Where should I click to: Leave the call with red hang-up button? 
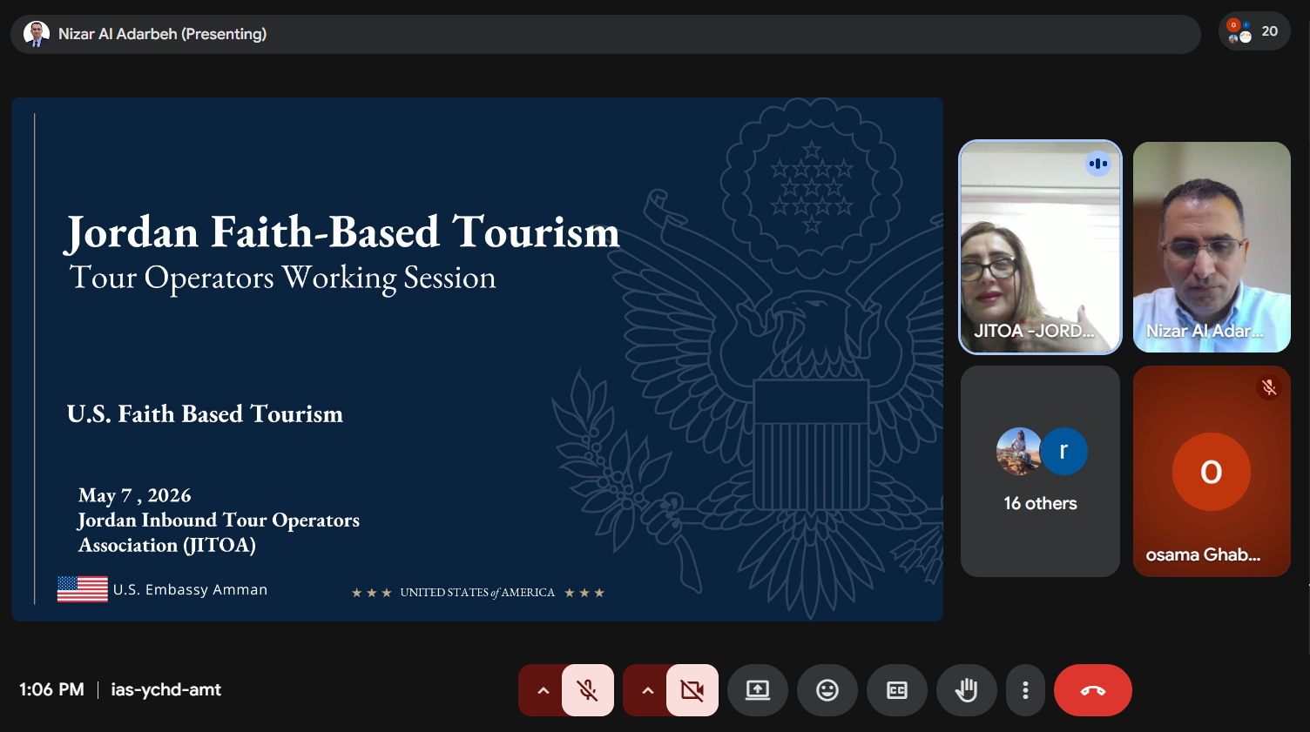(1093, 690)
